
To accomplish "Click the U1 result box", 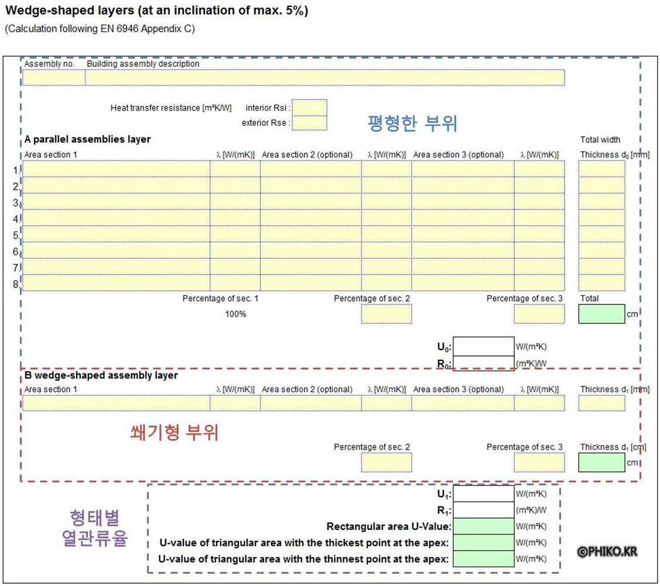I will pos(483,494).
